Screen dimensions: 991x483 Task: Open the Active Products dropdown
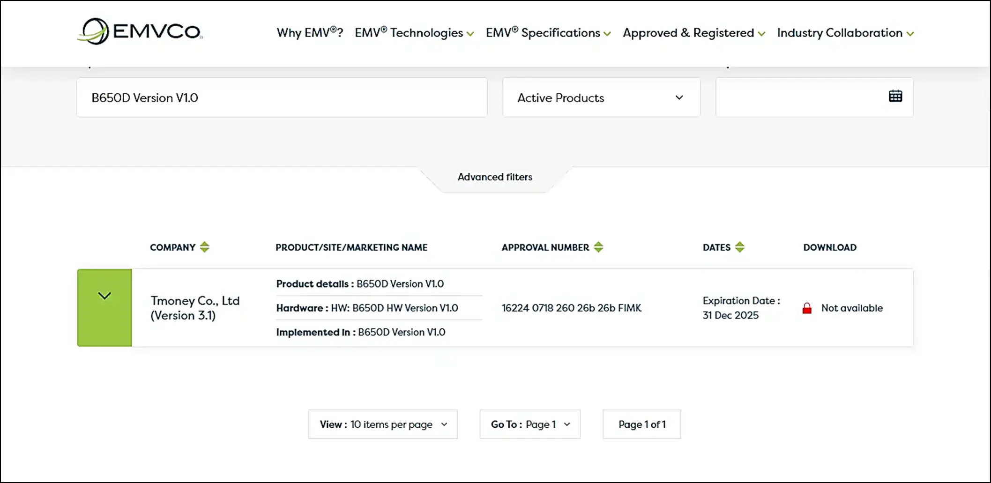[602, 97]
